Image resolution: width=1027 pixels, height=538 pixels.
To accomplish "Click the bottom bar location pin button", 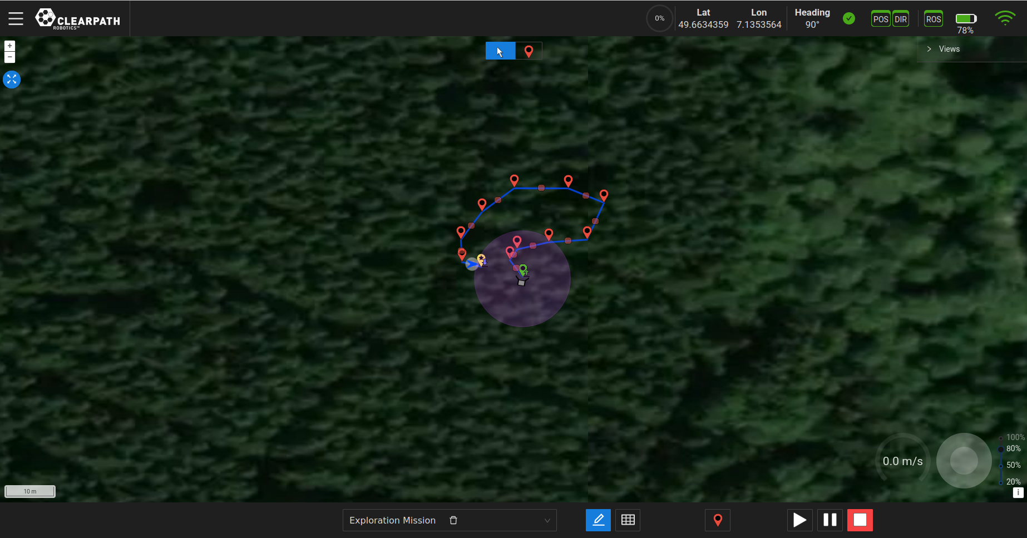I will click(x=718, y=520).
